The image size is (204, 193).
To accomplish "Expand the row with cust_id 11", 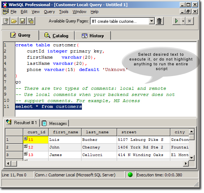I will click(25, 139).
